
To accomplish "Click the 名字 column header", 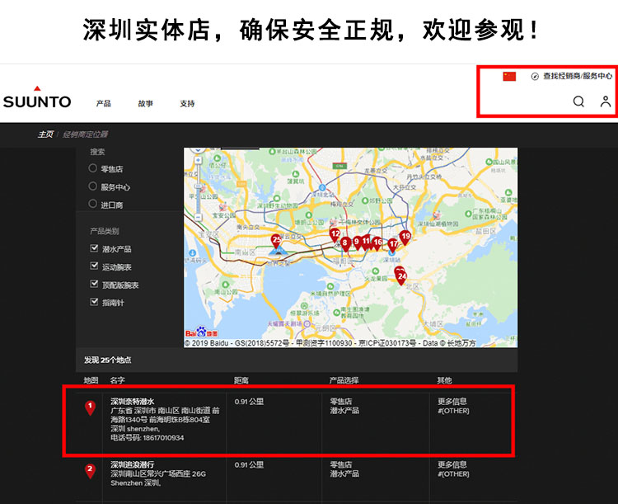I will click(118, 380).
